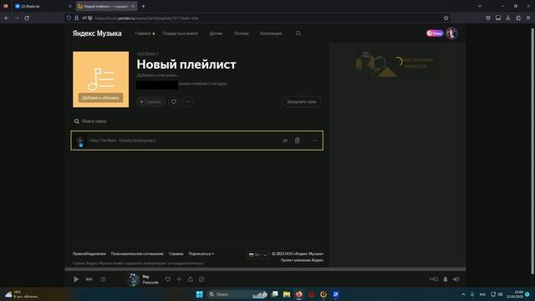The width and height of the screenshot is (535, 301).
Task: Open the Пользовательское соглашение link
Action: click(x=137, y=253)
